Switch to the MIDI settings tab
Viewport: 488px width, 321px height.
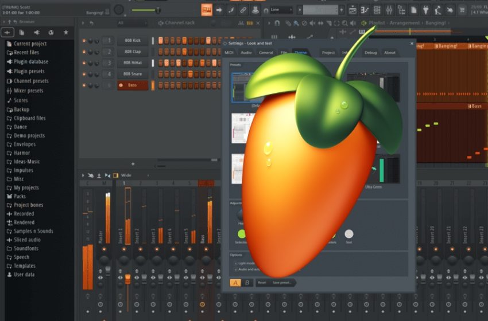[229, 53]
